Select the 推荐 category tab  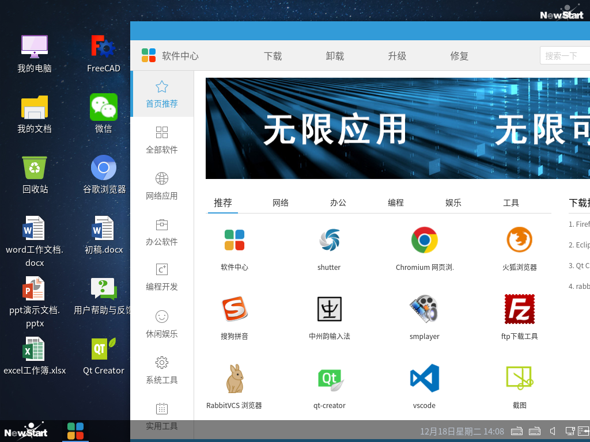click(x=223, y=203)
